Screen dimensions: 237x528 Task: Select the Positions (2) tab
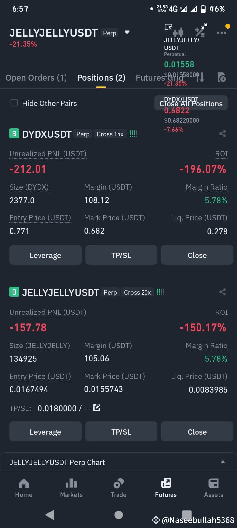(101, 78)
